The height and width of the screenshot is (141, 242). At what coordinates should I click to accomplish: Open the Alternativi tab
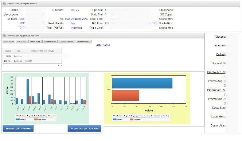pos(9,42)
